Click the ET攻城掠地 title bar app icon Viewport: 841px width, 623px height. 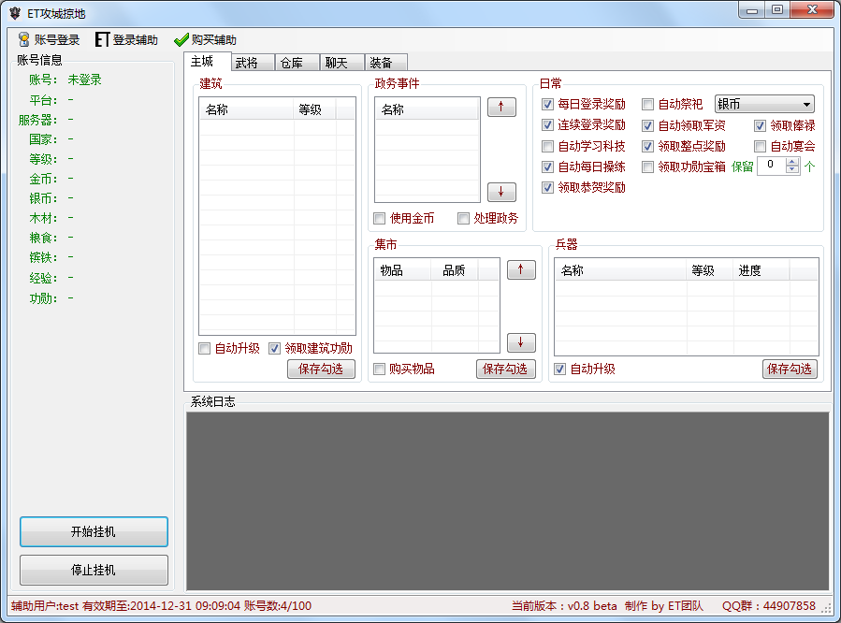[x=15, y=13]
